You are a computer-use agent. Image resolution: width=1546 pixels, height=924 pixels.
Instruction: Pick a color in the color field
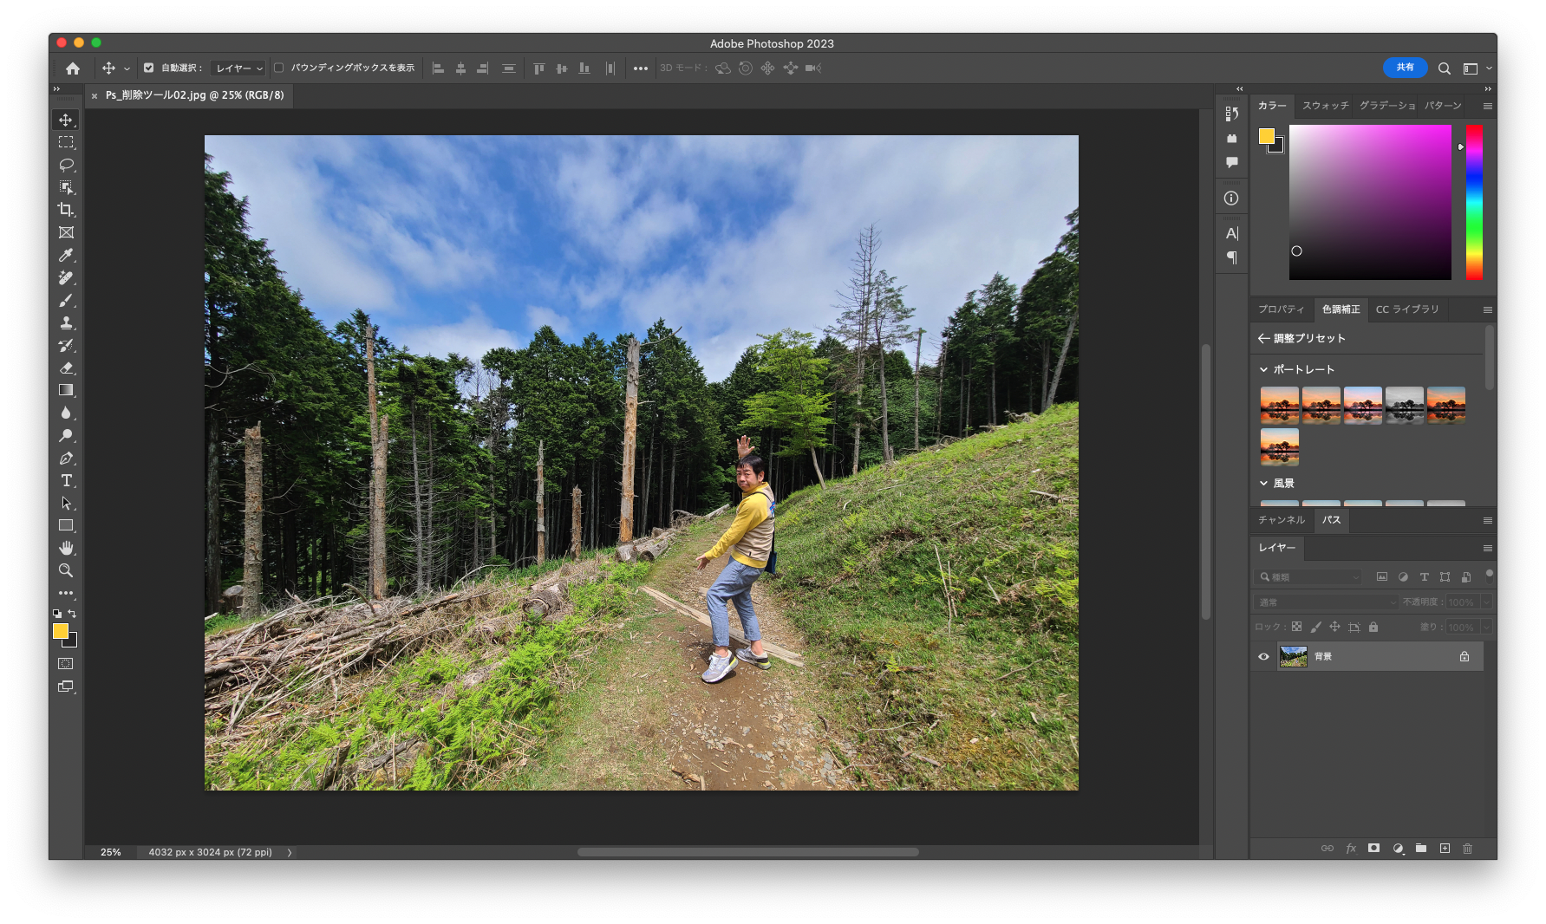[1370, 202]
